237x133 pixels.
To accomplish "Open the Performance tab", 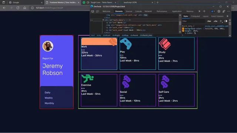I will pyautogui.click(x=162, y=11).
